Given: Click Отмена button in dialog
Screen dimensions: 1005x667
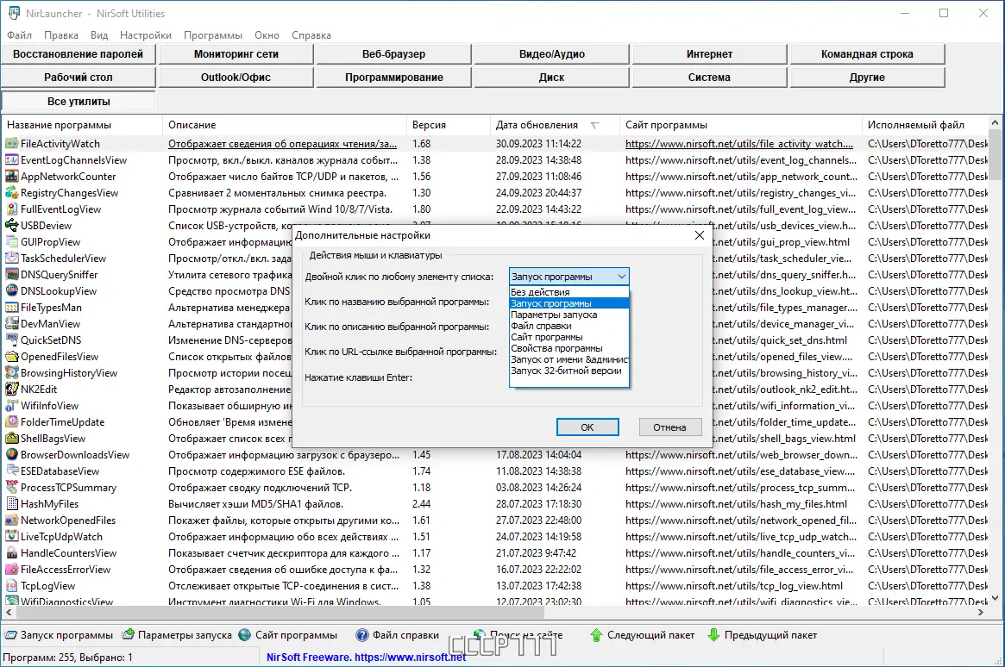Looking at the screenshot, I should coord(669,427).
